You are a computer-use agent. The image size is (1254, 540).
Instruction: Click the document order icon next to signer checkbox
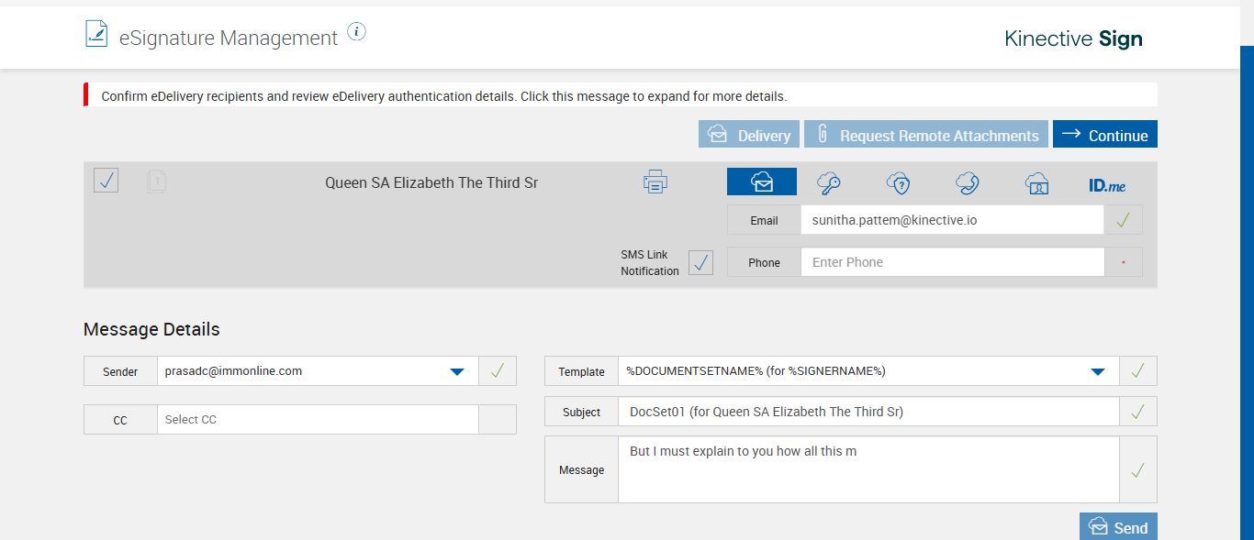pyautogui.click(x=157, y=182)
